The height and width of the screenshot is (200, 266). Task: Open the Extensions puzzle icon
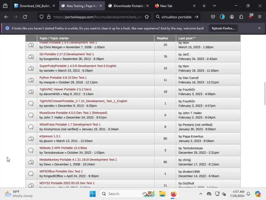[241, 17]
